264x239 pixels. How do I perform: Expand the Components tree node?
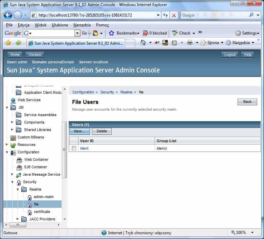[12, 122]
